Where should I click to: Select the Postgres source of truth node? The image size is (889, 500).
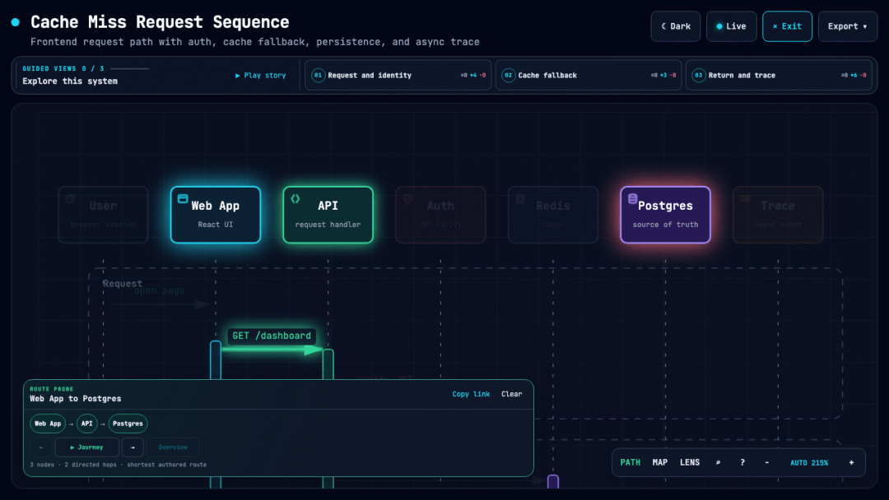[x=665, y=215]
